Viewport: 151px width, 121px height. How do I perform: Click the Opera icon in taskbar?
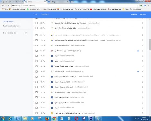(x=76, y=119)
